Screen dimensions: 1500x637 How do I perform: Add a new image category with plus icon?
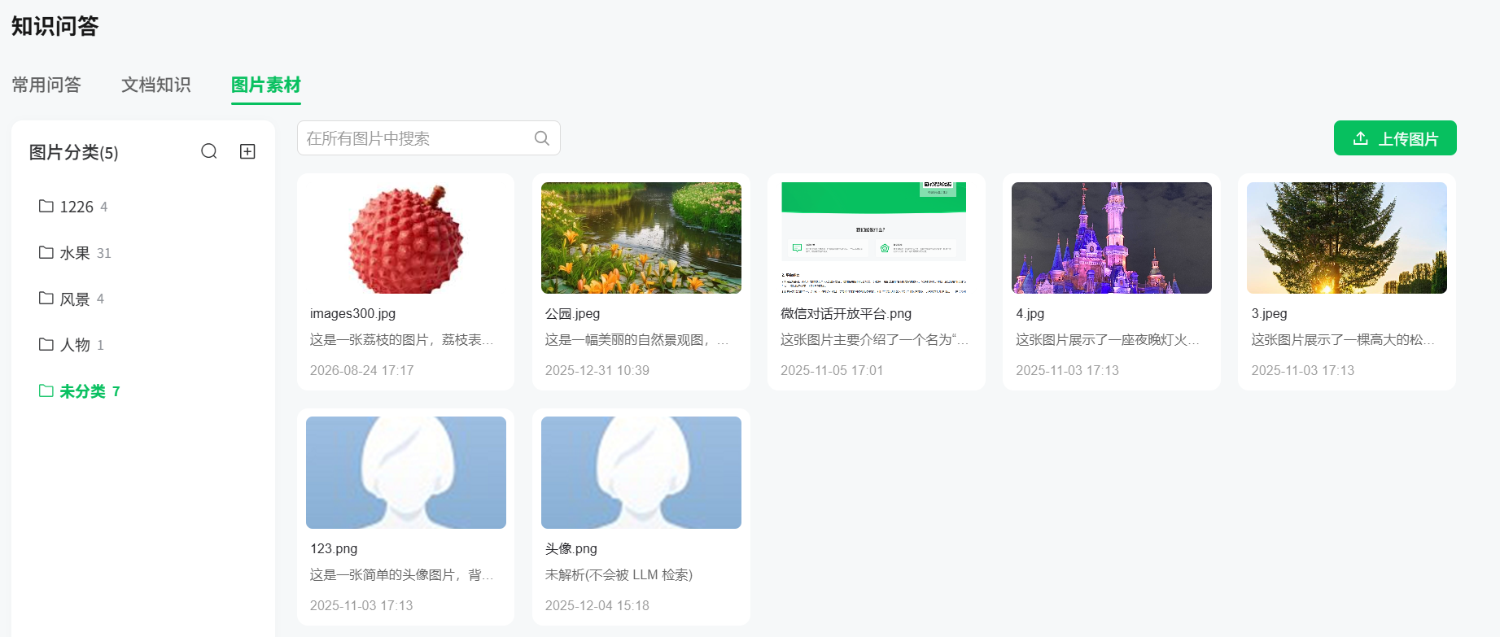248,151
